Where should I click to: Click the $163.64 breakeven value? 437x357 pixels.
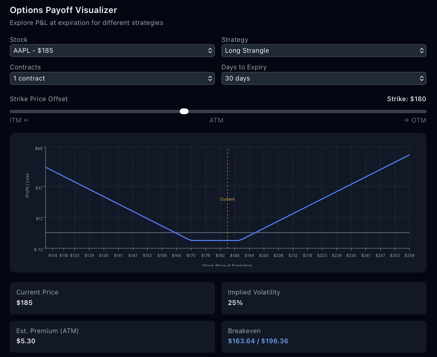tap(242, 341)
